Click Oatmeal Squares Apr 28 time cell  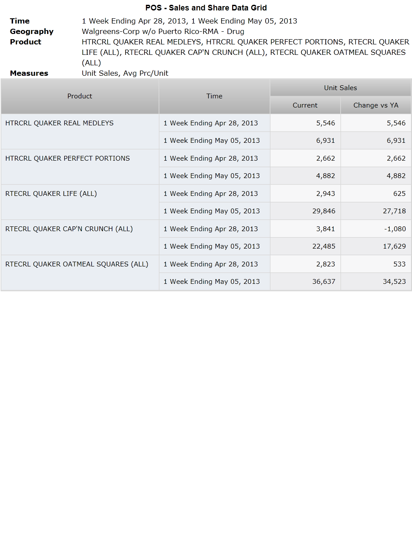(214, 264)
